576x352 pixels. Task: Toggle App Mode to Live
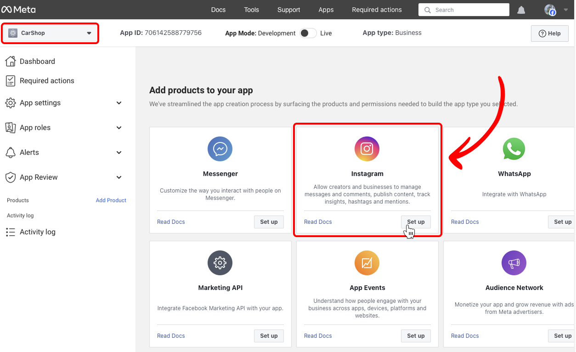point(308,33)
